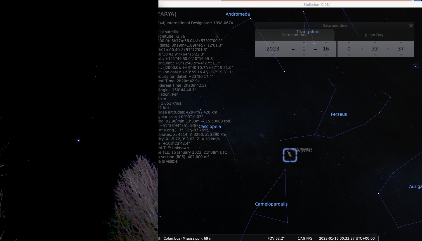The height and width of the screenshot is (241, 422).
Task: Click the minutes field showing 33
Action: tap(375, 49)
